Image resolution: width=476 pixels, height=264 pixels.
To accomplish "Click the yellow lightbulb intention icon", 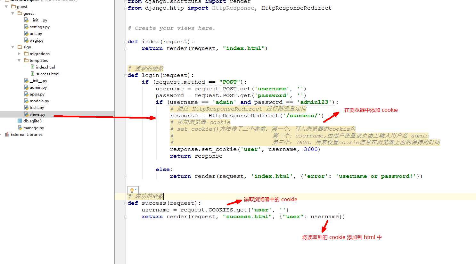I will coord(132,191).
